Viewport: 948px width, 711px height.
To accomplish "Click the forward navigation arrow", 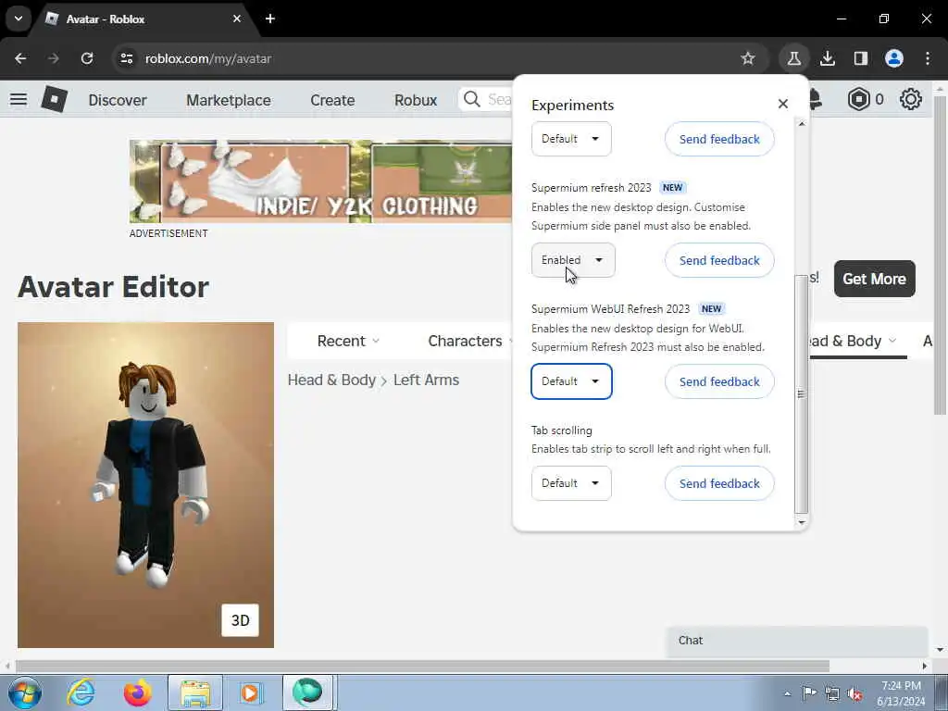I will (54, 58).
